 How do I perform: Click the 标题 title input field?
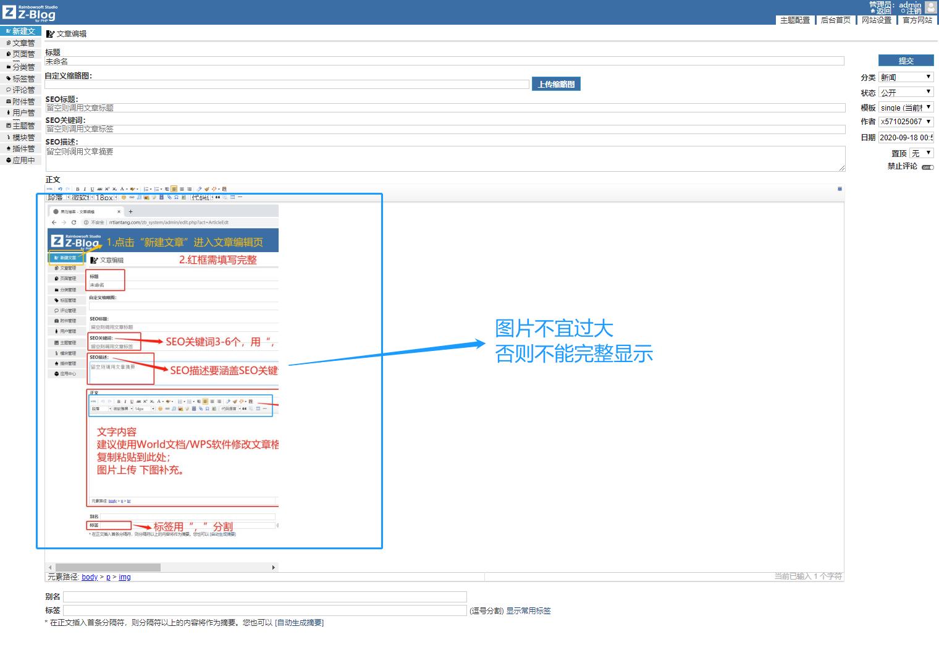[x=445, y=61]
